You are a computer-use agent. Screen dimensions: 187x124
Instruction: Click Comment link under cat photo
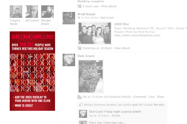[140, 97]
